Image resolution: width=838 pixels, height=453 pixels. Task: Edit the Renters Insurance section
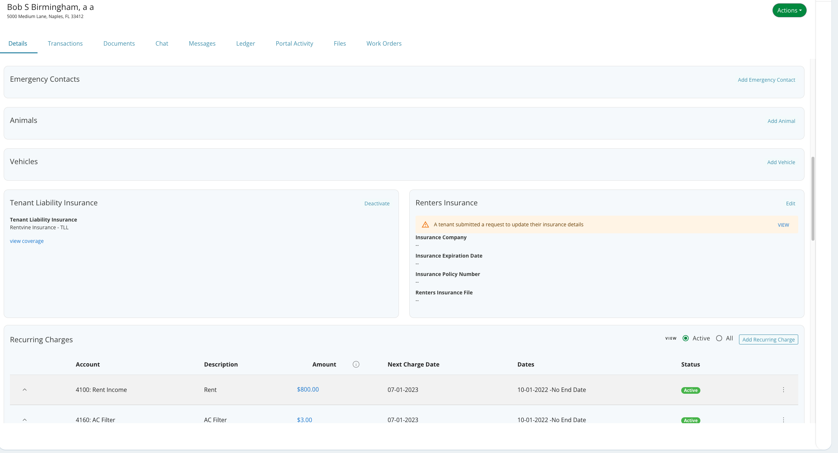point(791,204)
